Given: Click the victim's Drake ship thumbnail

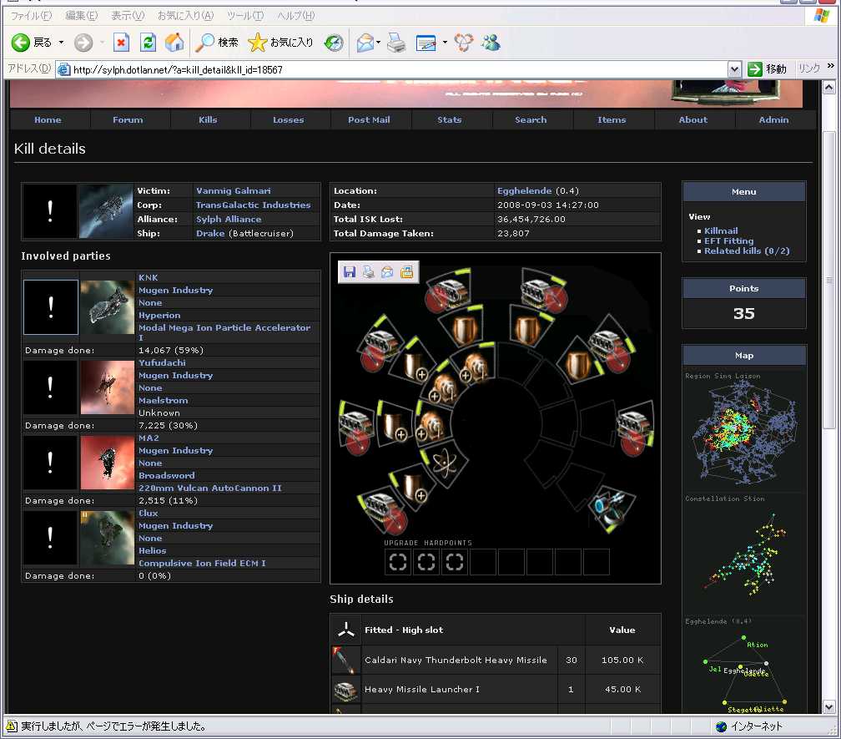Looking at the screenshot, I should 106,211.
